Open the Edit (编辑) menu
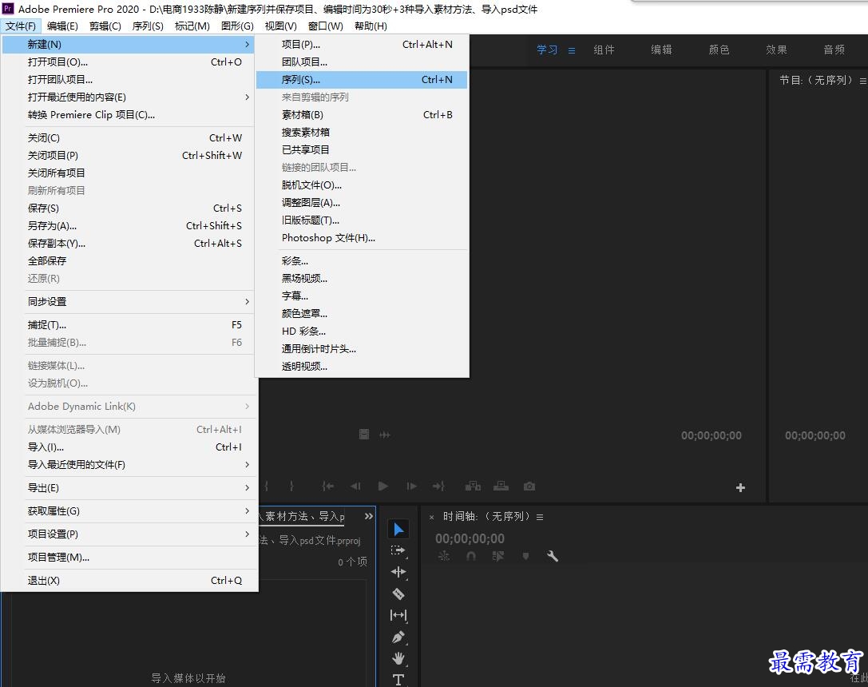 point(62,26)
